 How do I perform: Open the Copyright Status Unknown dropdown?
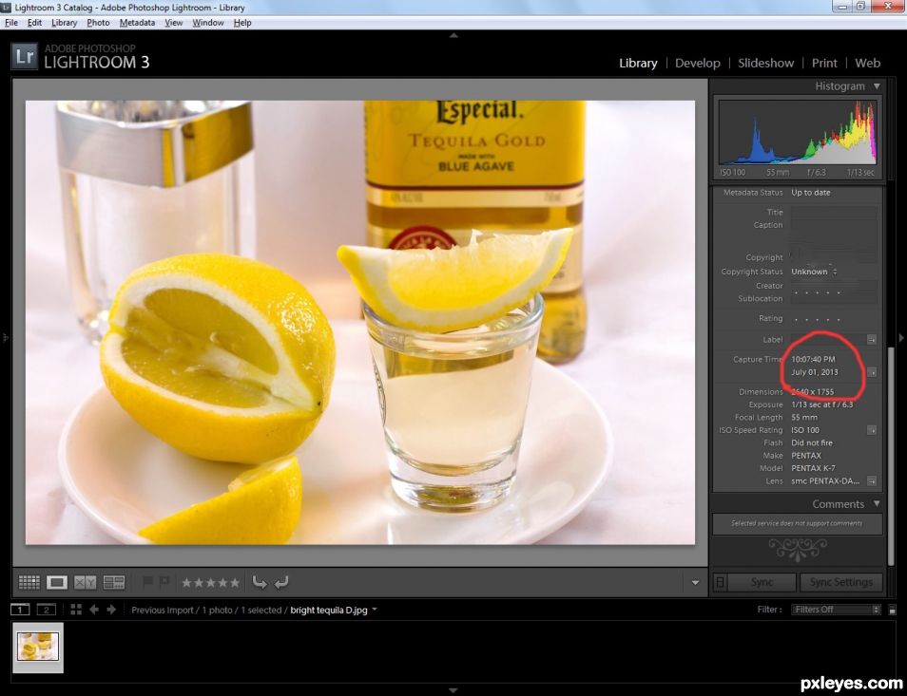pyautogui.click(x=814, y=272)
